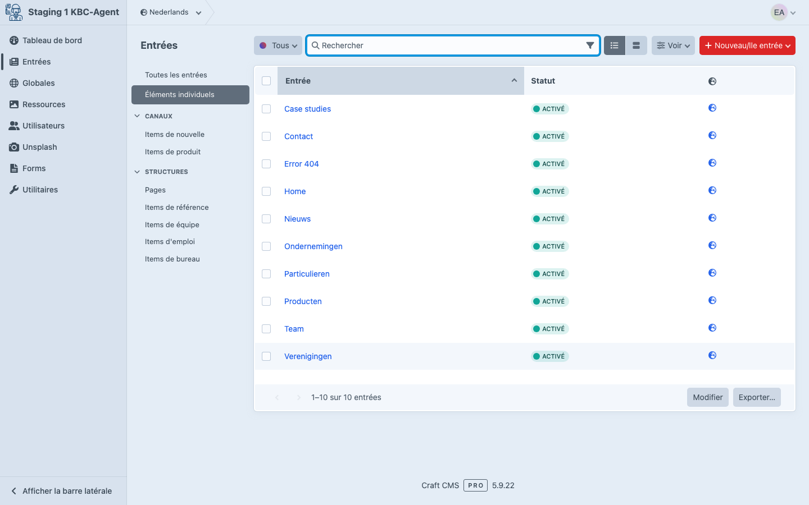Open the Error 404 entry
The image size is (809, 505).
pos(301,164)
